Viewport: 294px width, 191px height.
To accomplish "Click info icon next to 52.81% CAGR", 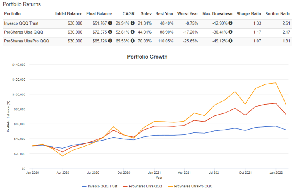I will click(133, 32).
